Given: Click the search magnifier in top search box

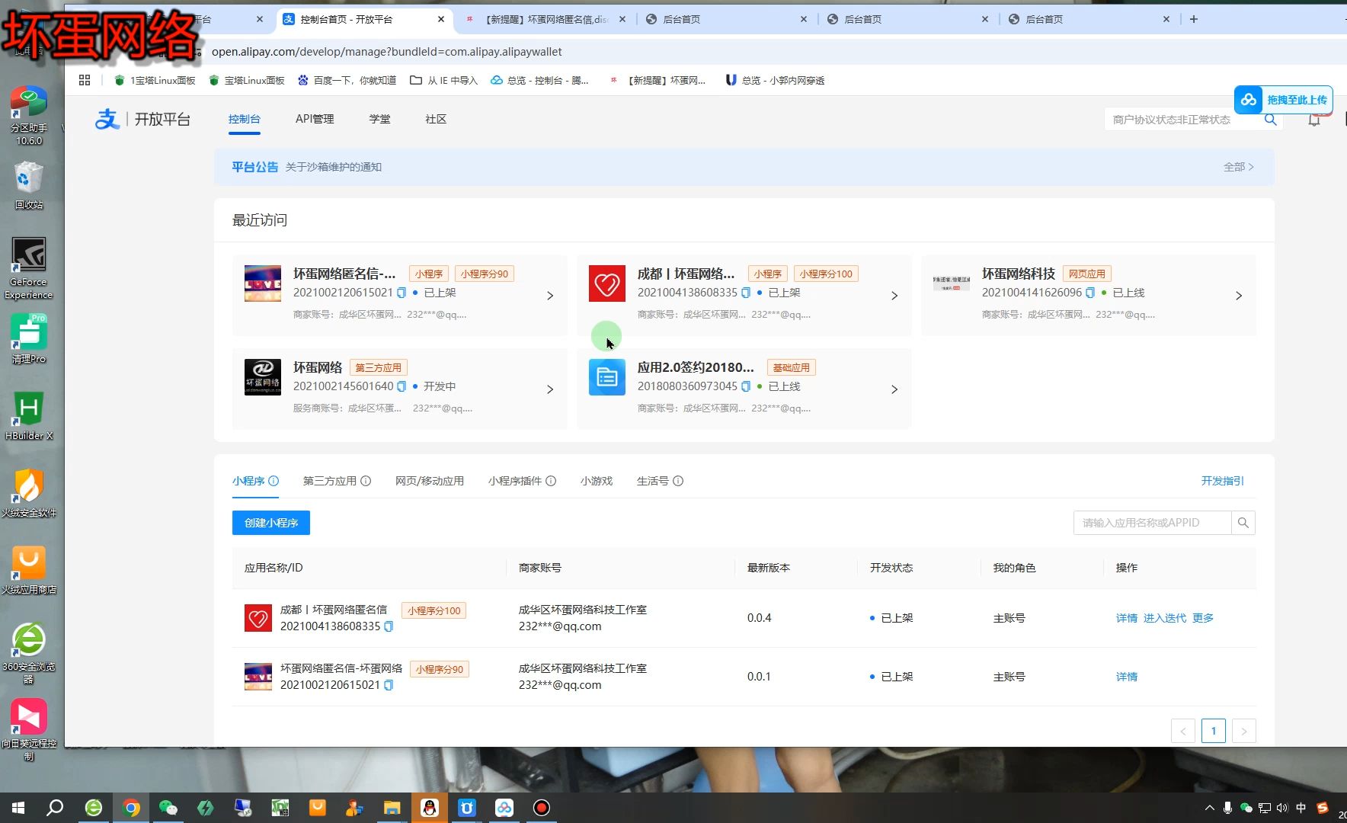Looking at the screenshot, I should tap(1271, 120).
